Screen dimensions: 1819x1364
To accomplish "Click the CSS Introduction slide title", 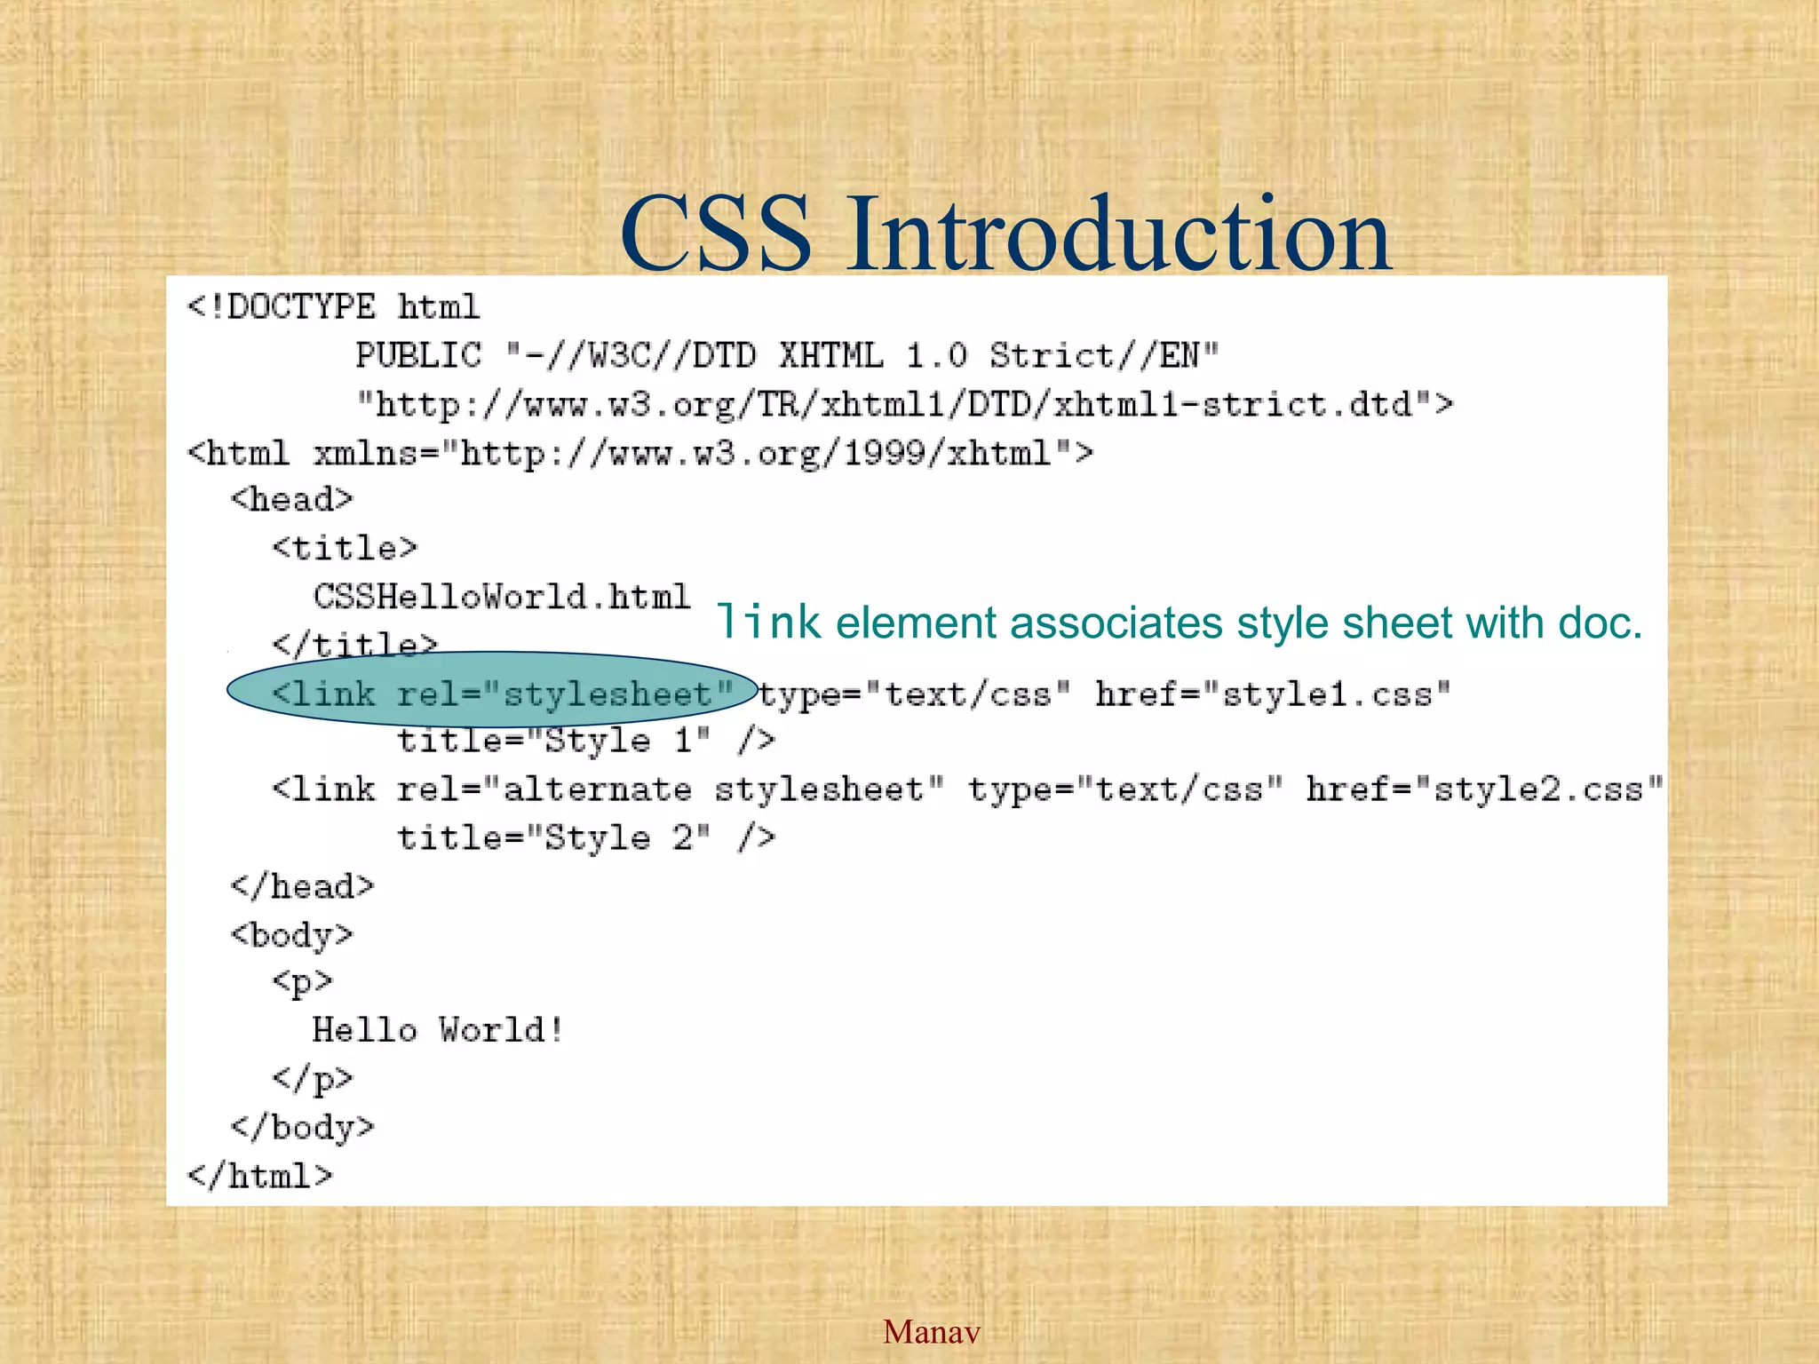I will coord(1005,233).
